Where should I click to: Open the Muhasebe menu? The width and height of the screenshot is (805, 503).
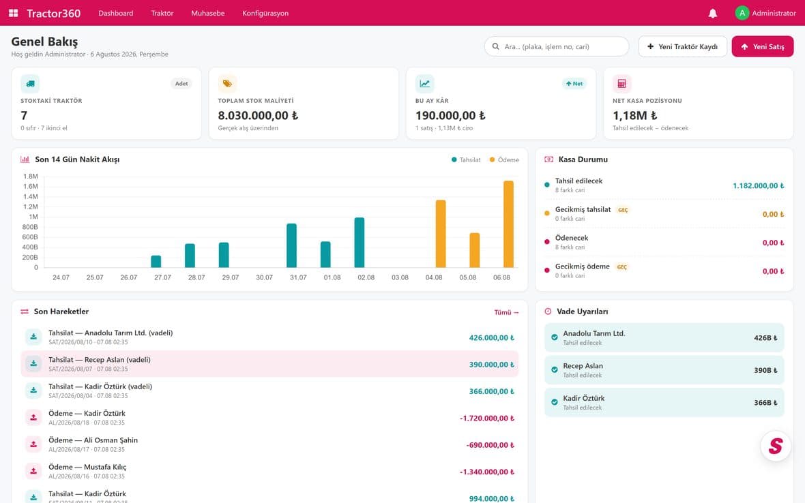click(208, 14)
